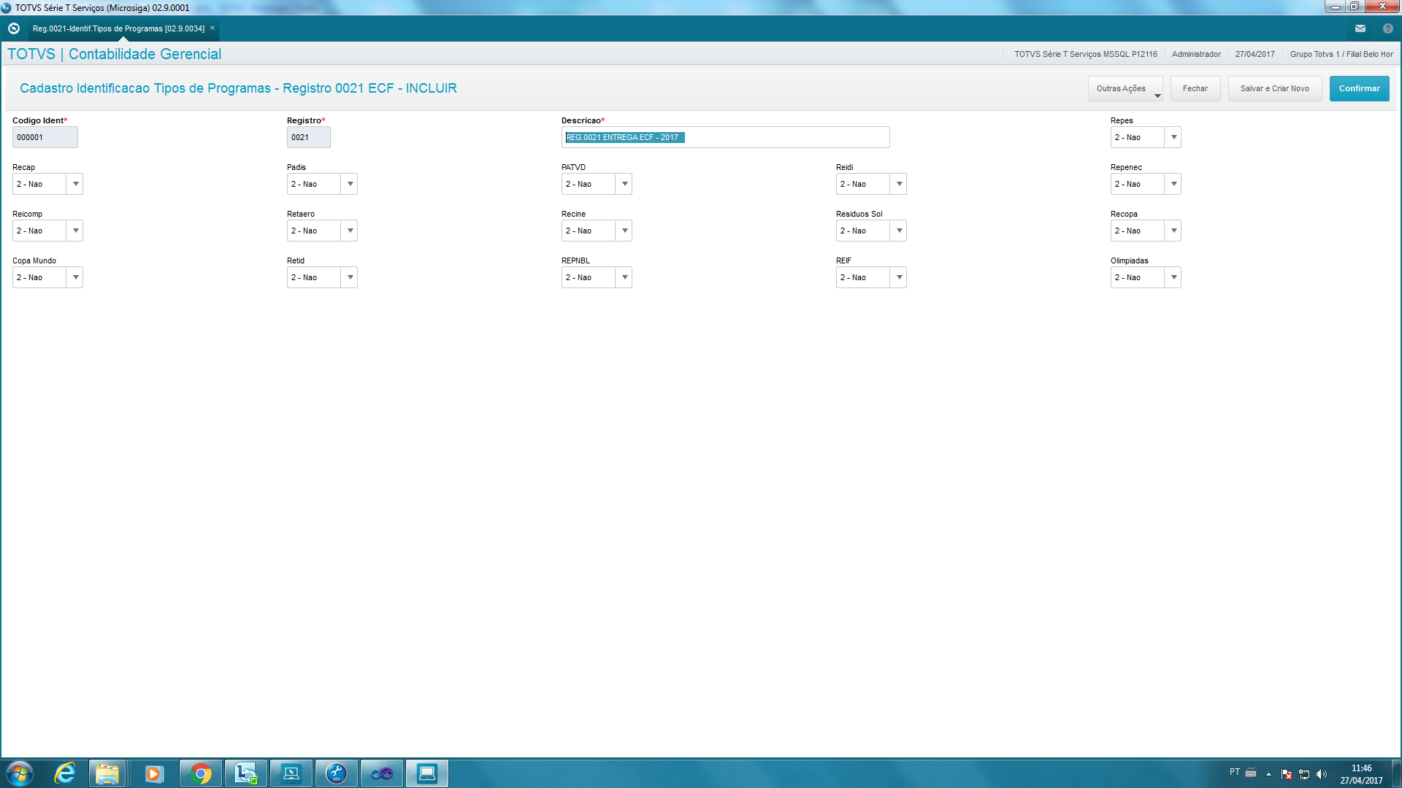The image size is (1402, 788).
Task: Open the Copa Mundo combo box
Action: point(75,277)
